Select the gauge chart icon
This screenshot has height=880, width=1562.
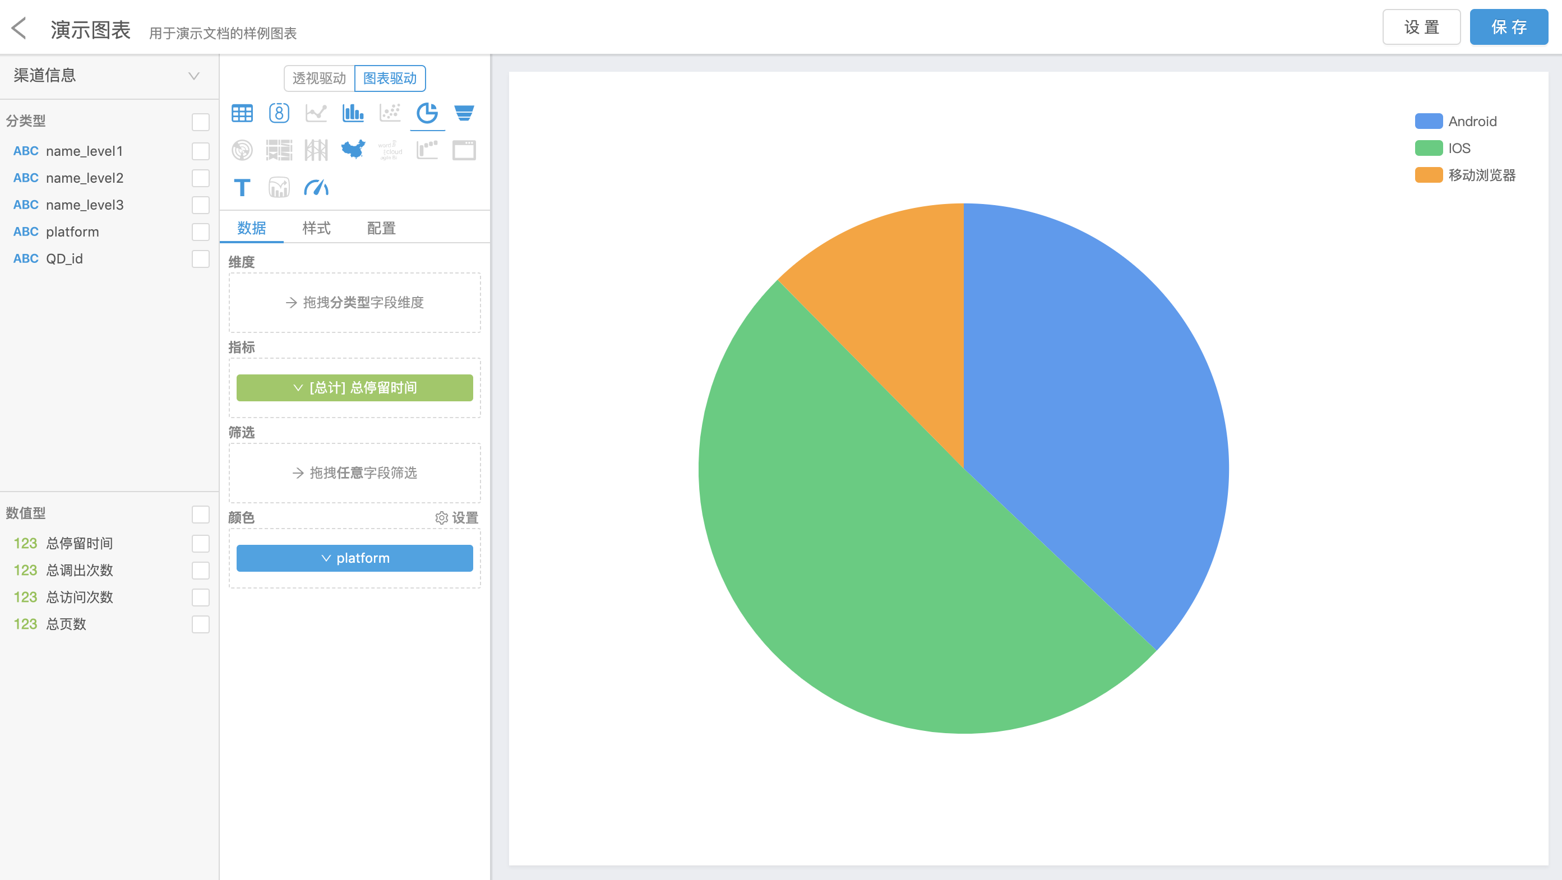point(316,187)
